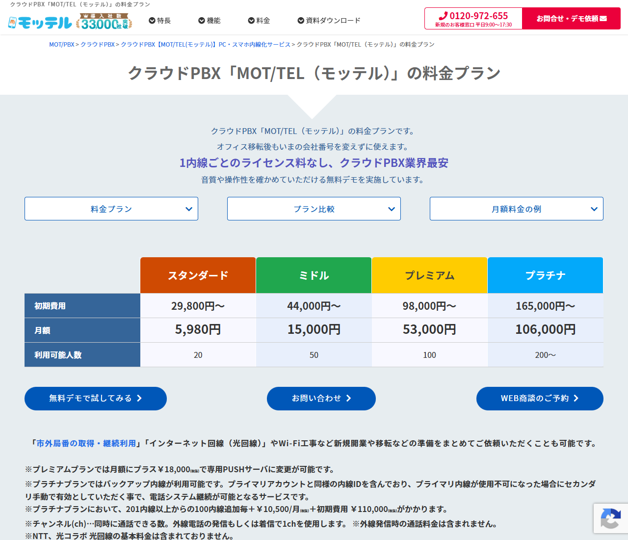Click the 29,800円〜 initial cost cell
Viewport: 628px width, 540px height.
(x=198, y=306)
